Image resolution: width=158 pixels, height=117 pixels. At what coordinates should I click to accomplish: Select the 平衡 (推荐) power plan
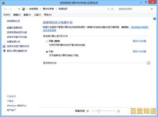47,41
